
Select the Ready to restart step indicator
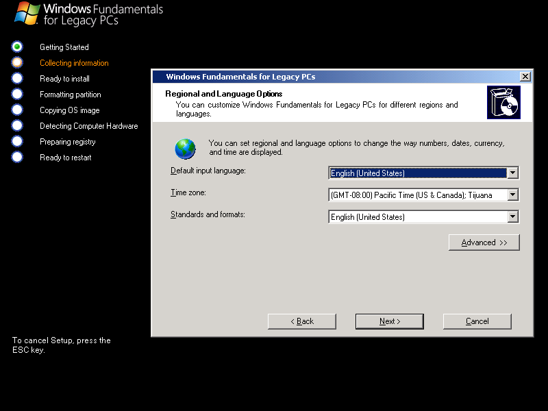(x=16, y=157)
